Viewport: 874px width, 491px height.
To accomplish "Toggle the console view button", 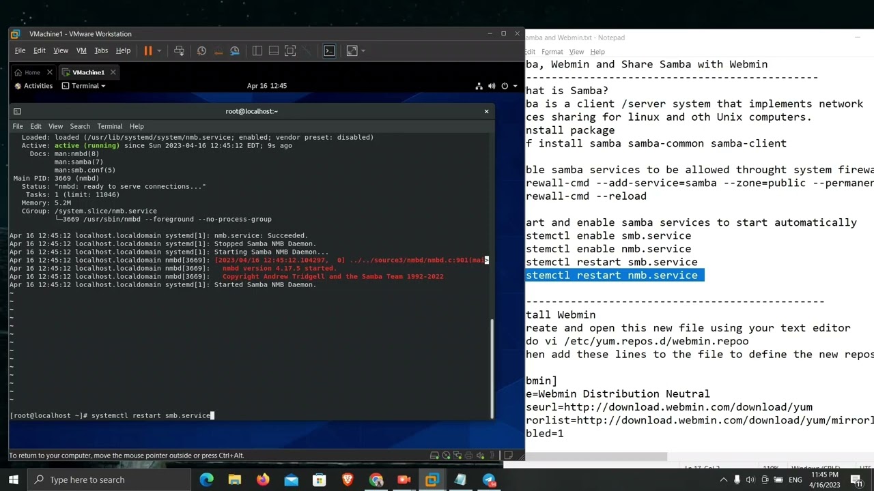I will point(329,50).
